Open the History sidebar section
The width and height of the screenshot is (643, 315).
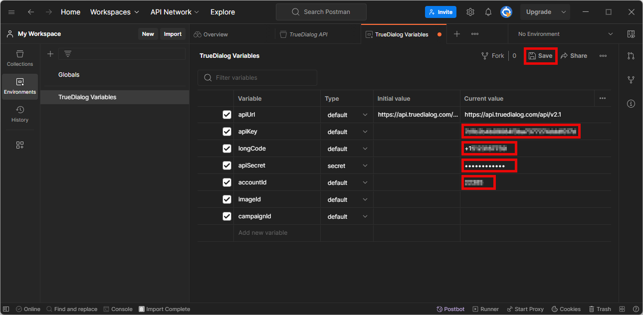coord(20,114)
